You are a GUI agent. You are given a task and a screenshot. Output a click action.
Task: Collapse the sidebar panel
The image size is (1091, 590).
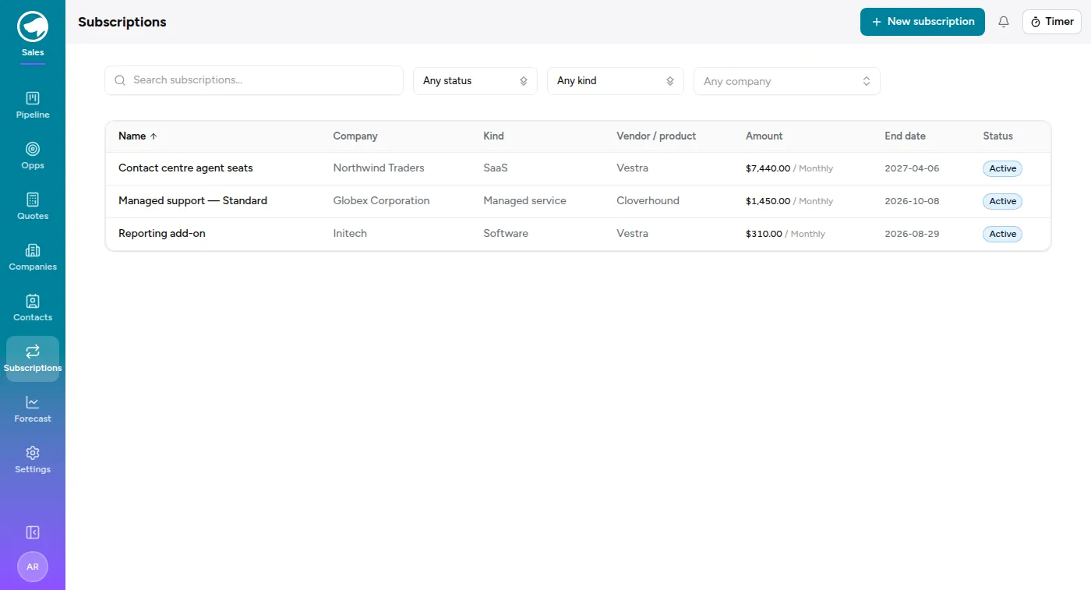click(33, 532)
